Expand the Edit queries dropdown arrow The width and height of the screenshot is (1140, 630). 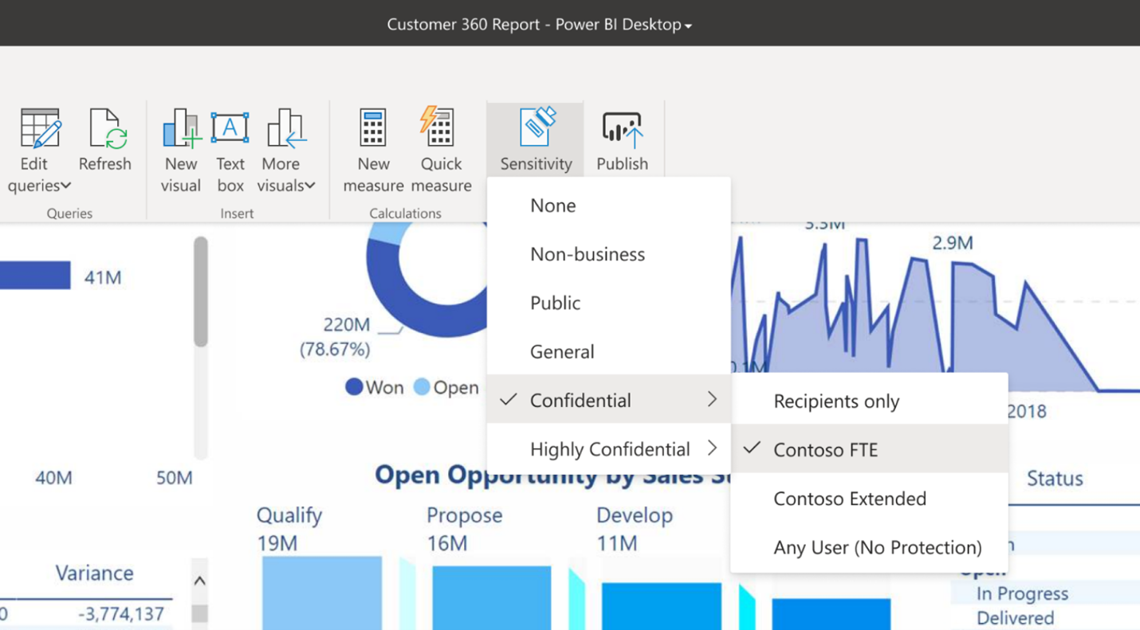coord(66,186)
